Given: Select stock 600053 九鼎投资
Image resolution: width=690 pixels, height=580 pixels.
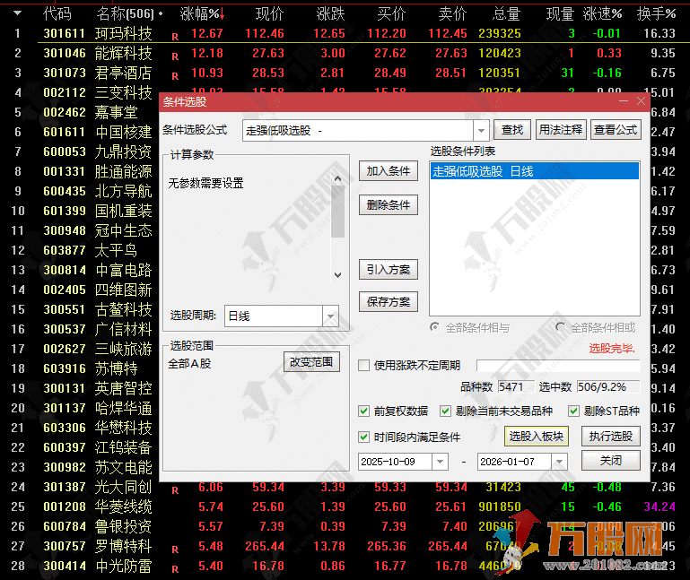Looking at the screenshot, I should [98, 151].
